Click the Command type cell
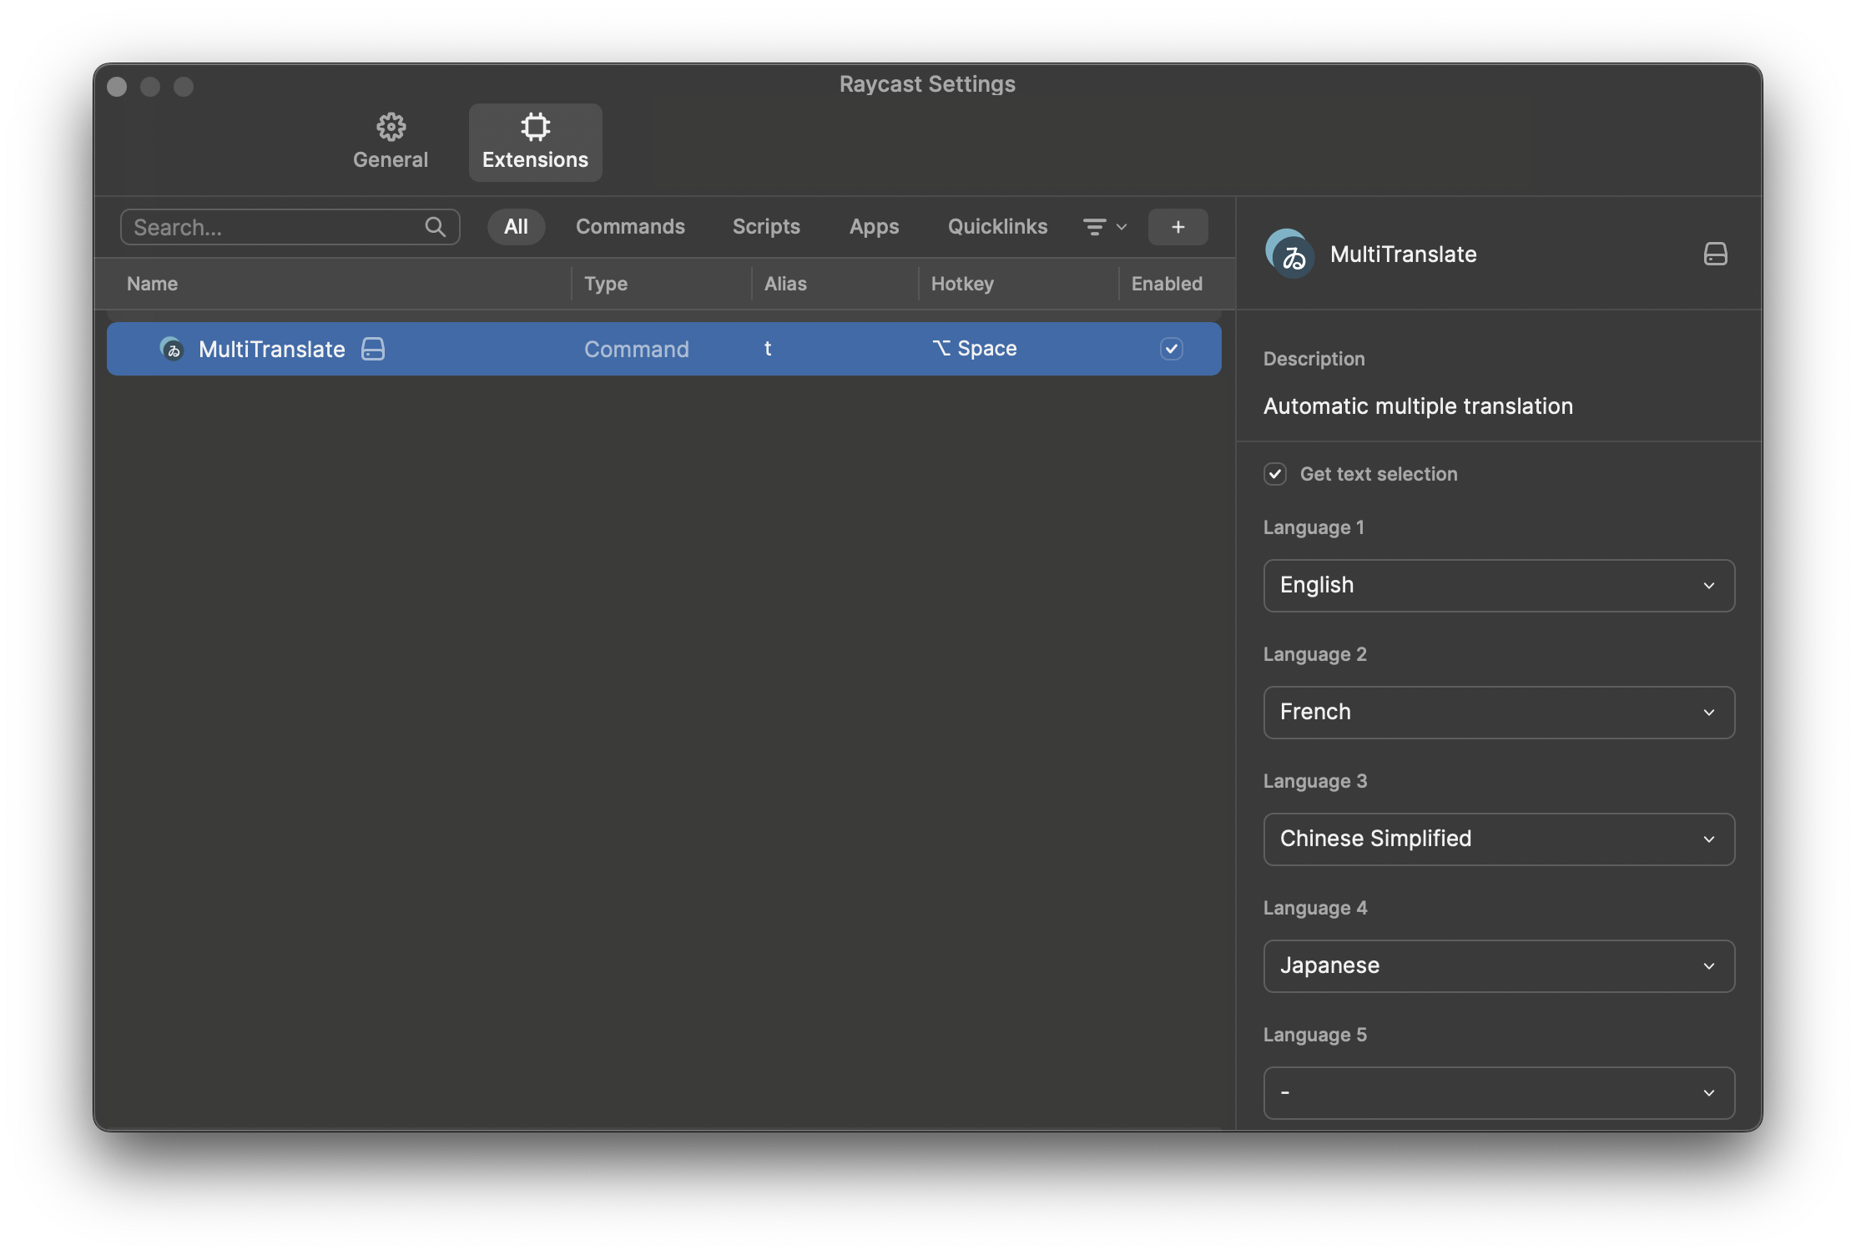 tap(636, 349)
